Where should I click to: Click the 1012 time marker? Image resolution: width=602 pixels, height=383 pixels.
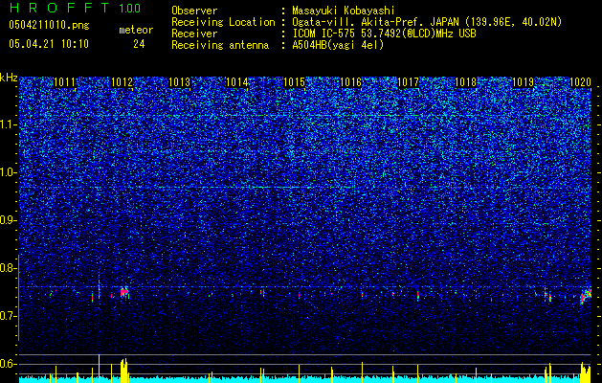pos(122,82)
